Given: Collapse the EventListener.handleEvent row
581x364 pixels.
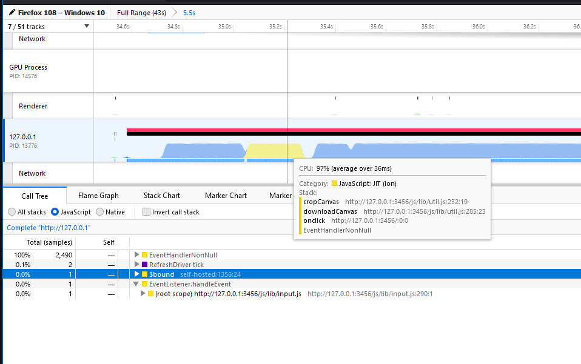Looking at the screenshot, I should tap(136, 283).
